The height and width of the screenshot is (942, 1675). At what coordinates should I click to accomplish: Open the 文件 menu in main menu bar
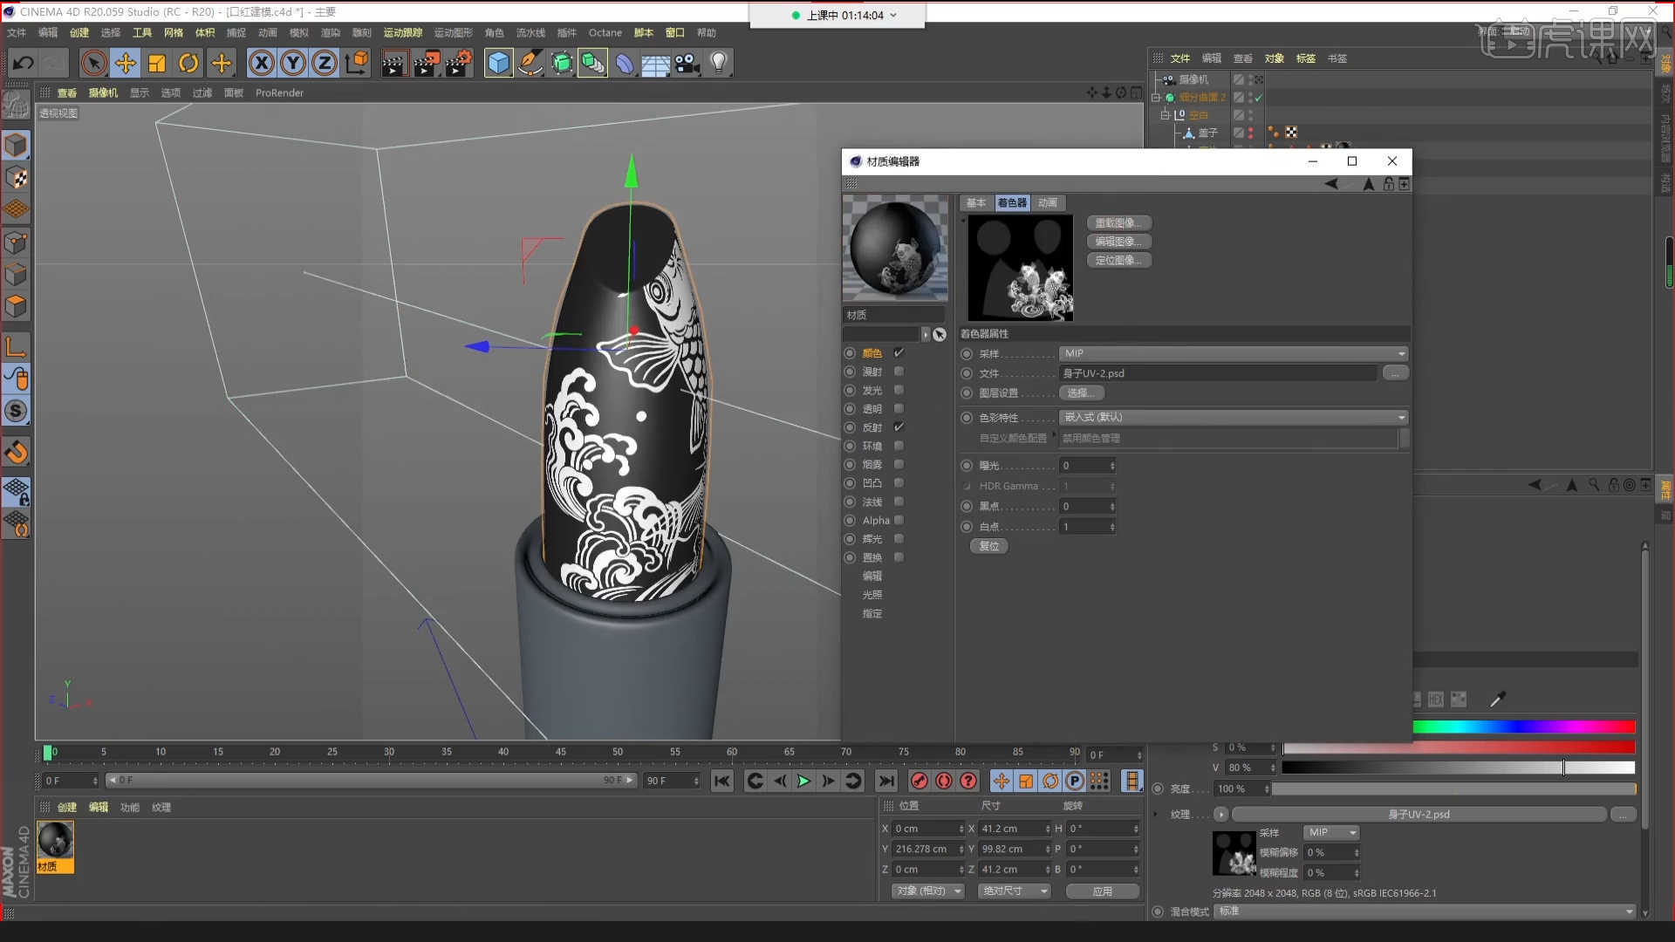coord(17,32)
